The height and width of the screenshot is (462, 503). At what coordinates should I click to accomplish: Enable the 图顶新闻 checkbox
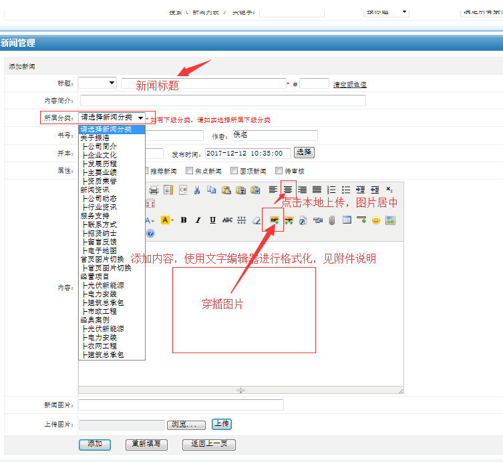coord(234,170)
